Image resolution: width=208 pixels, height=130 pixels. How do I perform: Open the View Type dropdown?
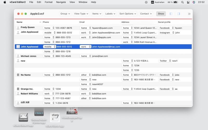[x=81, y=14]
